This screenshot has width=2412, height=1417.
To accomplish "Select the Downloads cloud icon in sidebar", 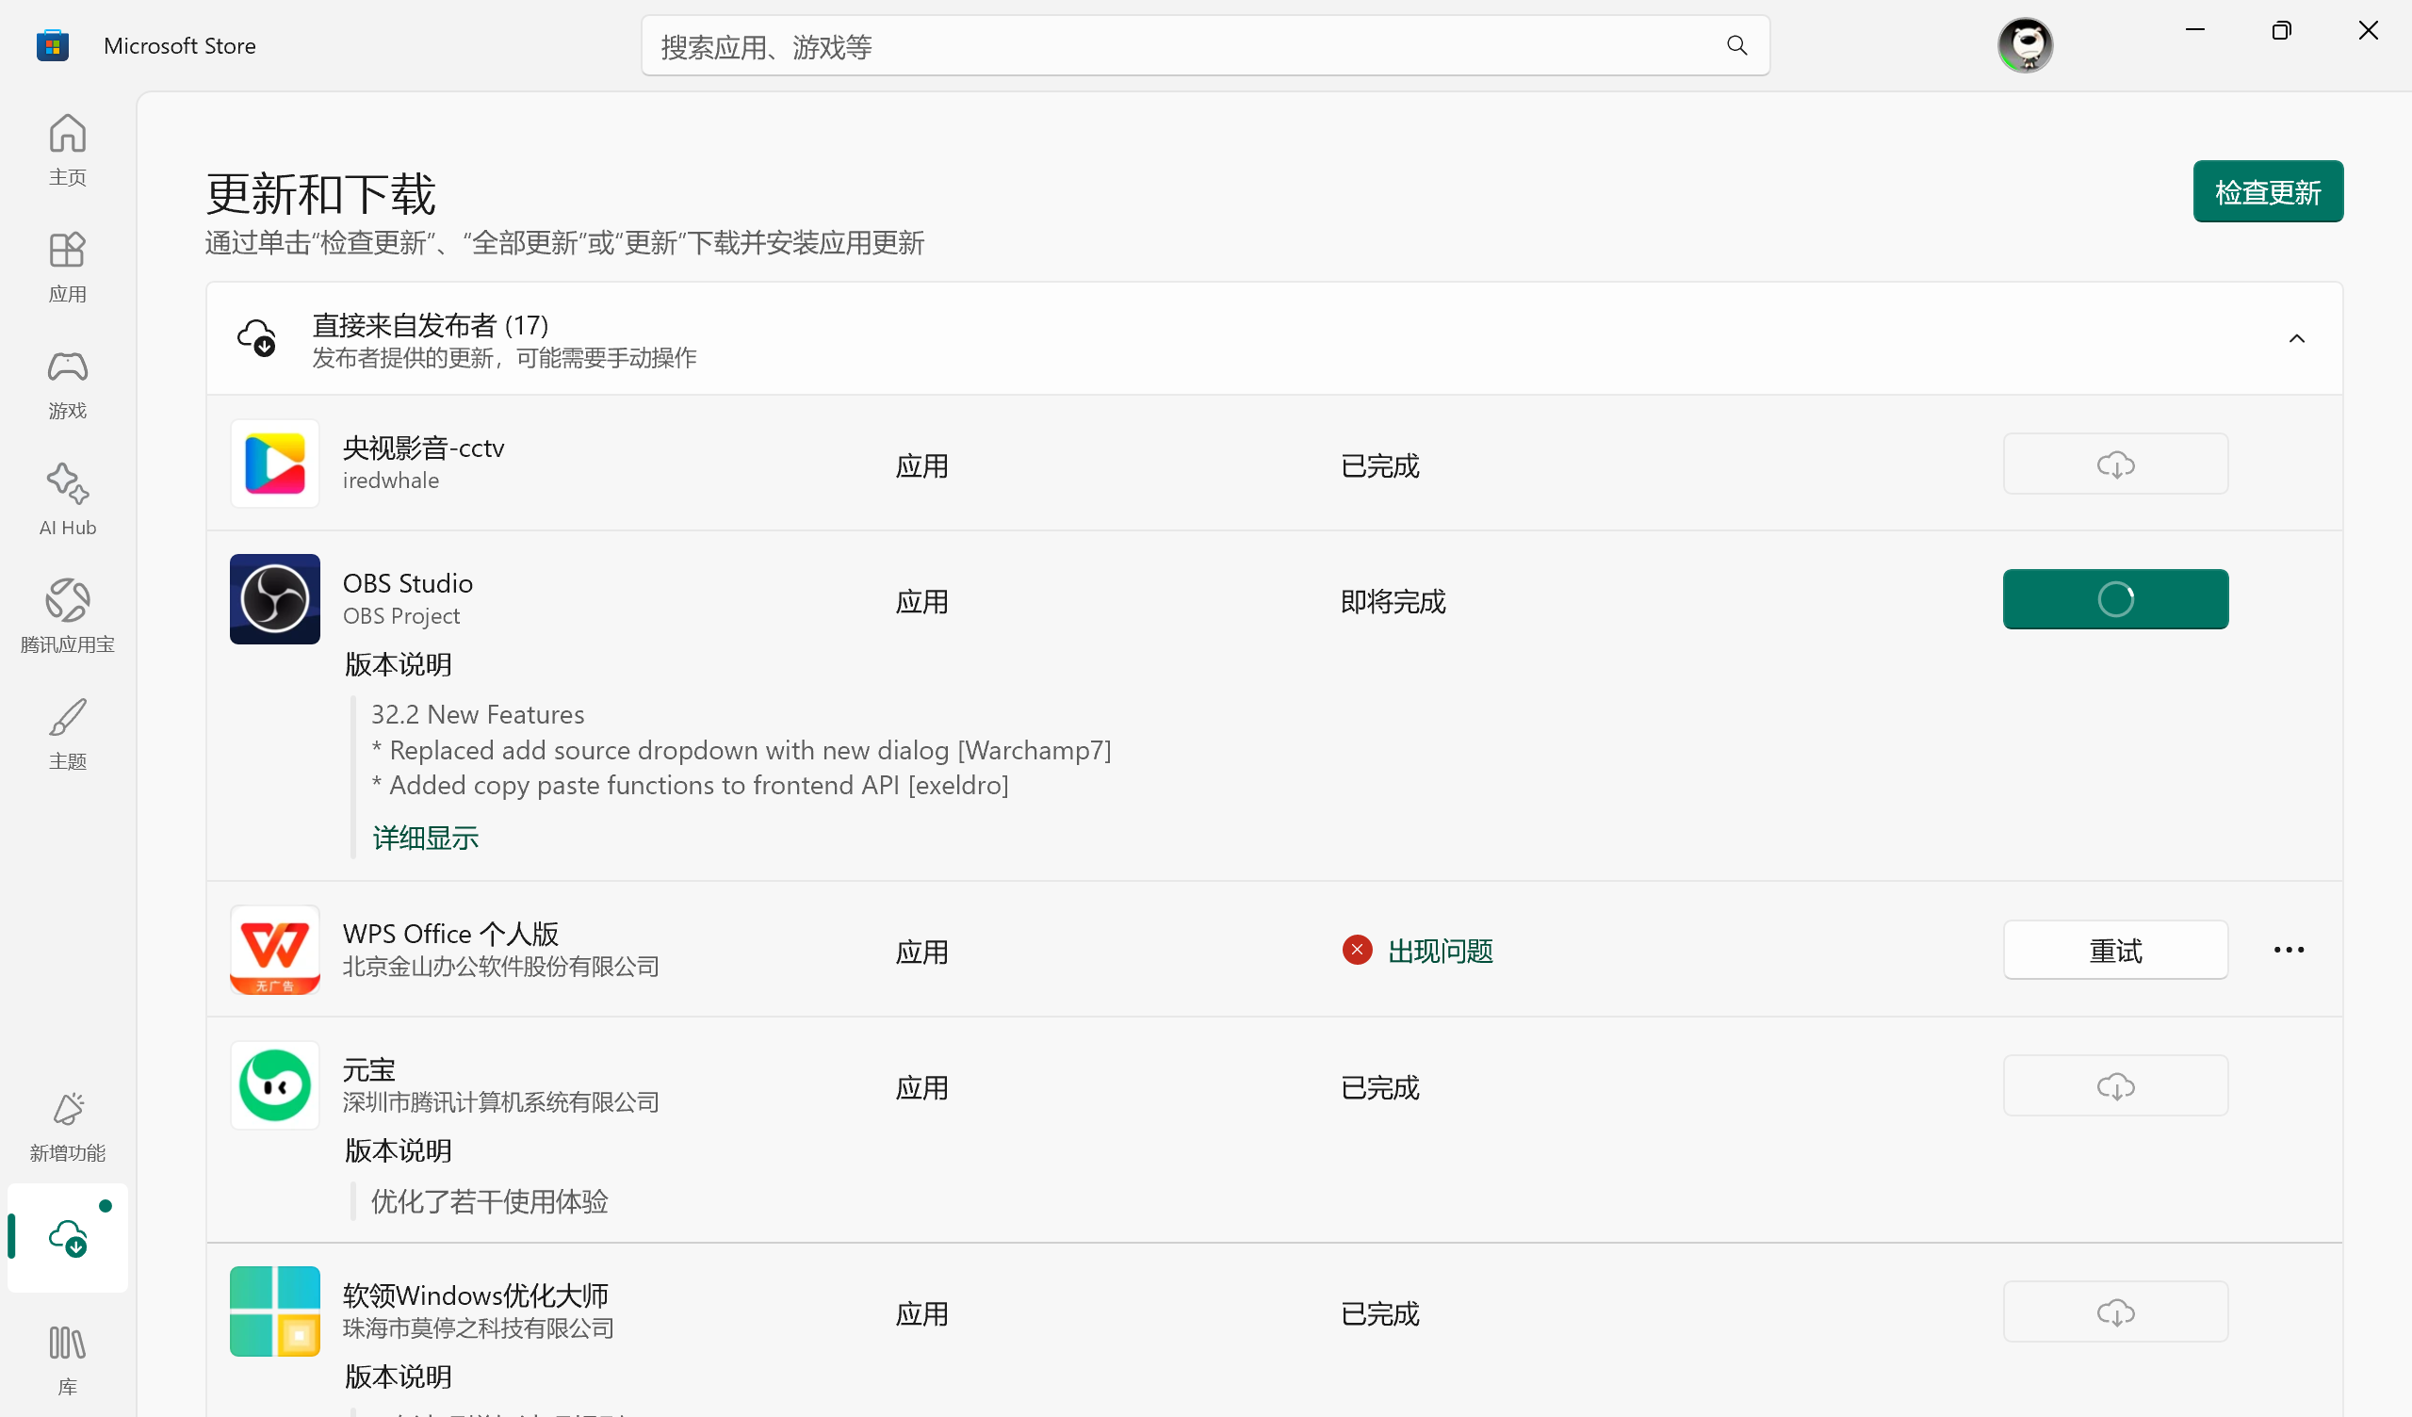I will coord(67,1237).
